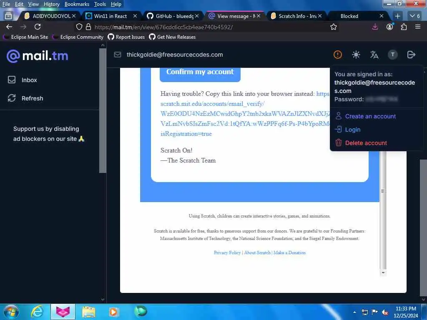
Task: Click the orange warning alert icon
Action: coord(337,55)
